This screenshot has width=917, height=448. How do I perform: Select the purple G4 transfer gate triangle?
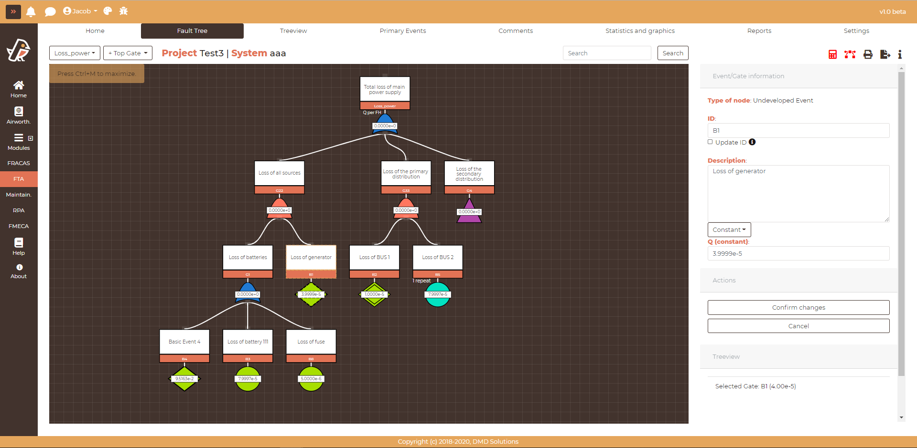pos(469,213)
